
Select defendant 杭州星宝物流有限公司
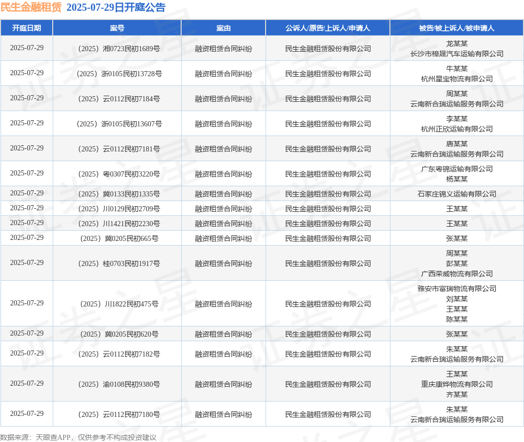[457, 79]
